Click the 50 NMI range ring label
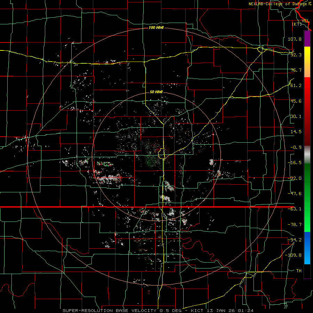Image resolution: width=313 pixels, height=313 pixels. [x=156, y=92]
